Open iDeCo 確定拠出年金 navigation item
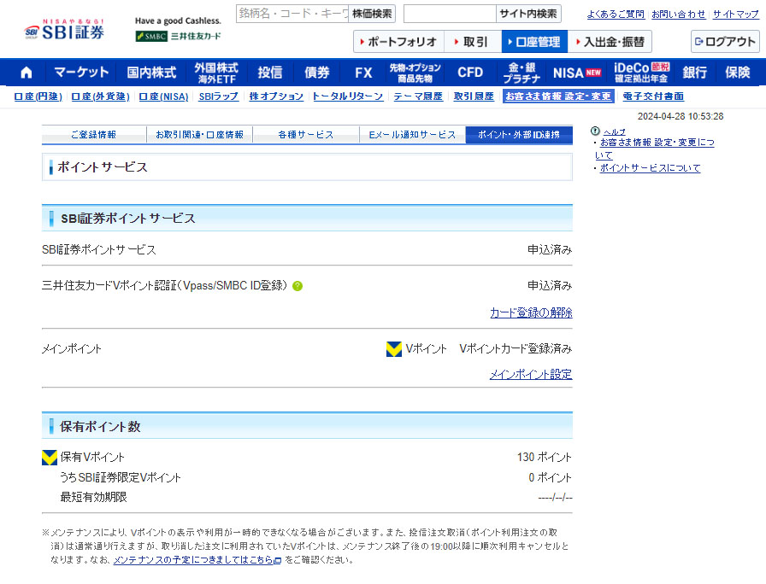The height and width of the screenshot is (584, 766). (641, 73)
